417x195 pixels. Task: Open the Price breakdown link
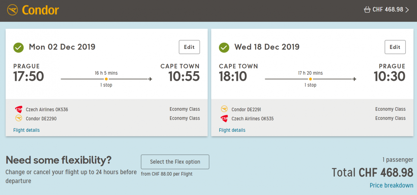pos(391,185)
